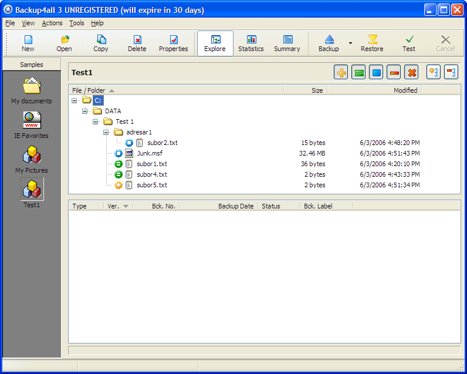Select the subor5.txt file
Image resolution: width=467 pixels, height=374 pixels.
click(x=152, y=185)
